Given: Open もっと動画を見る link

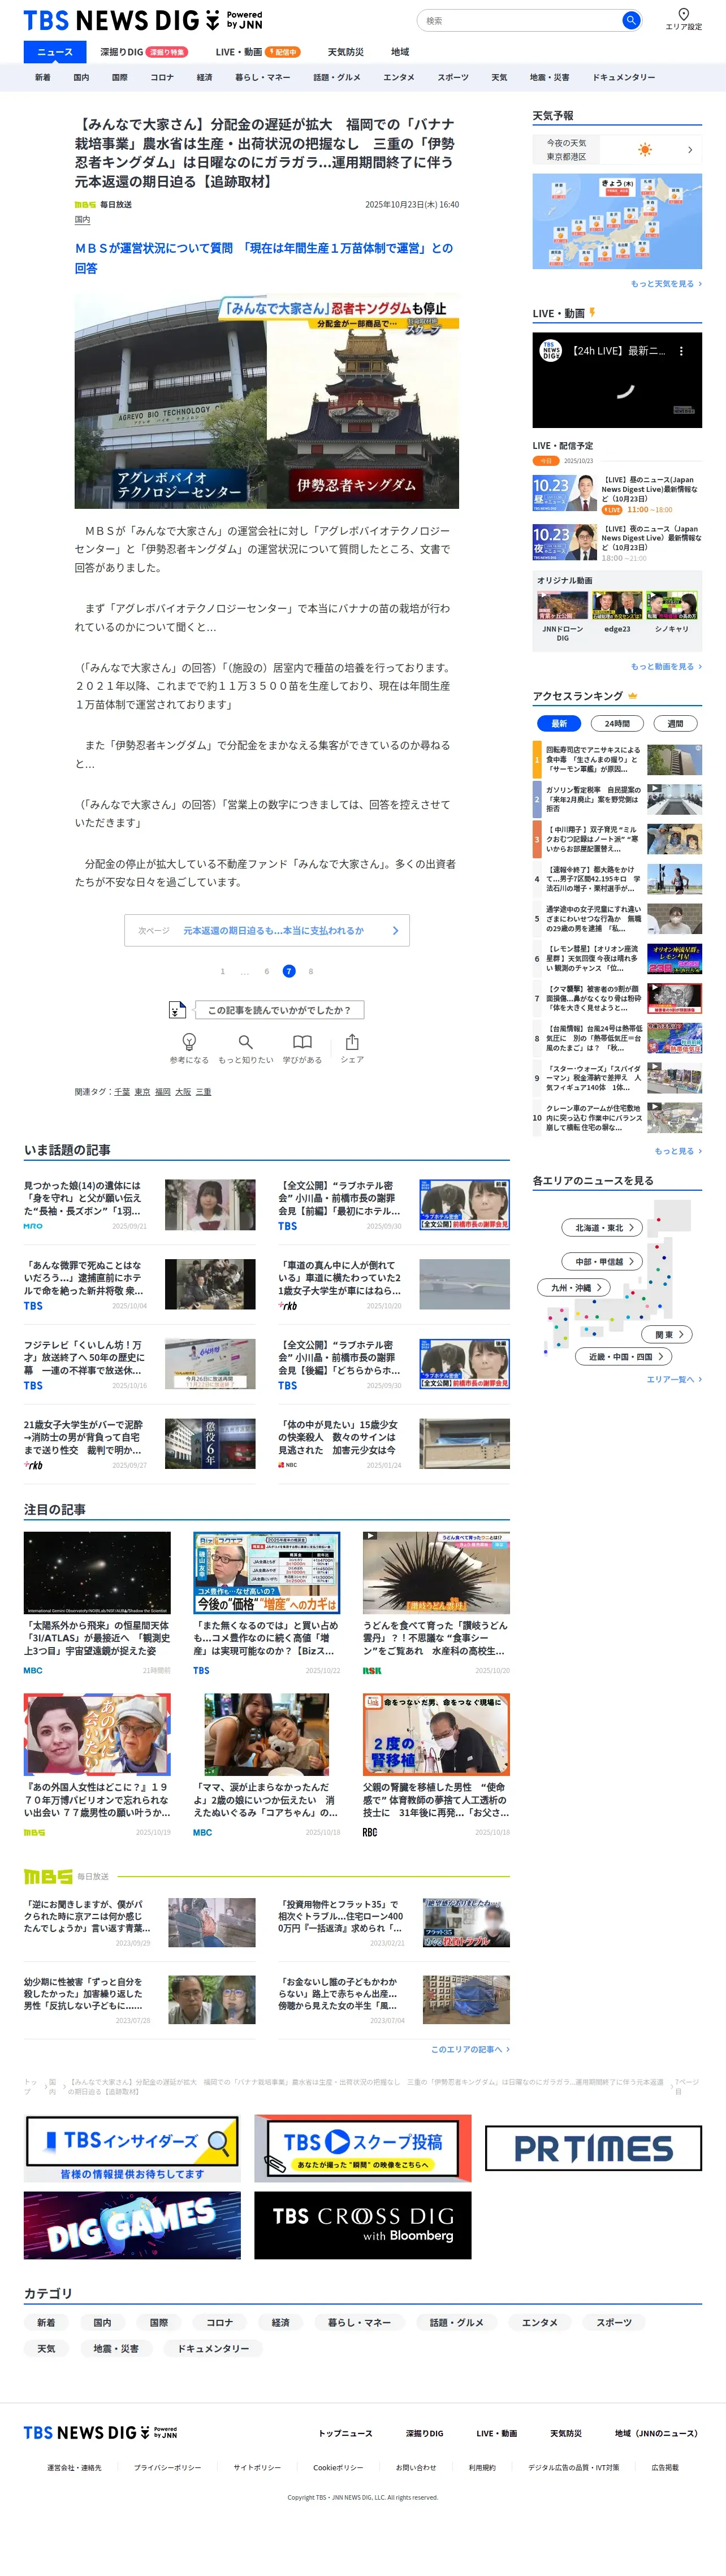Looking at the screenshot, I should 666,666.
